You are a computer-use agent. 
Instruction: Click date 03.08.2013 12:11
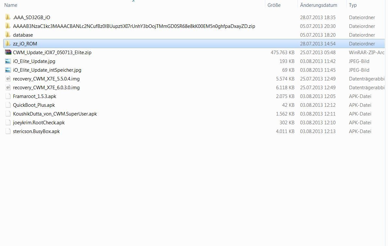[318, 114]
